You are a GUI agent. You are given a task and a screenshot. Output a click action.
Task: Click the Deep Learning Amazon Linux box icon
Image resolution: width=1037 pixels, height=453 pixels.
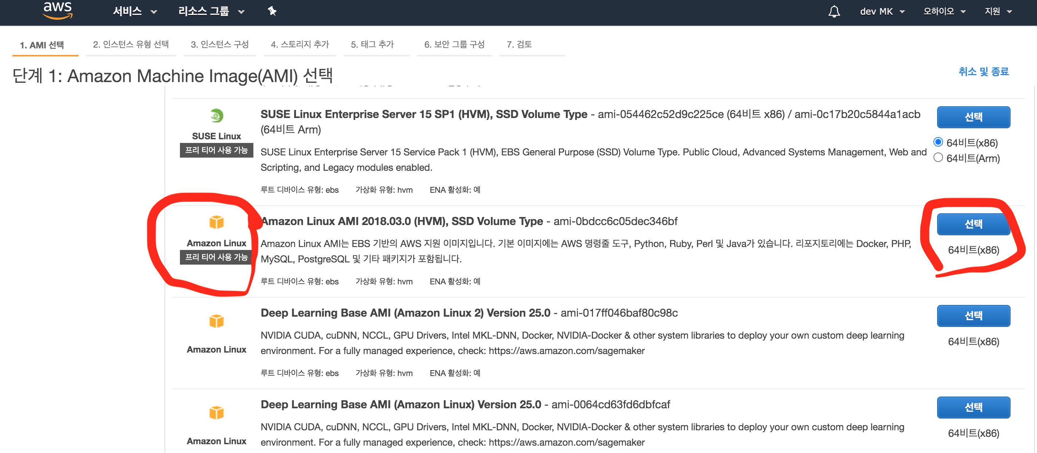tap(217, 413)
